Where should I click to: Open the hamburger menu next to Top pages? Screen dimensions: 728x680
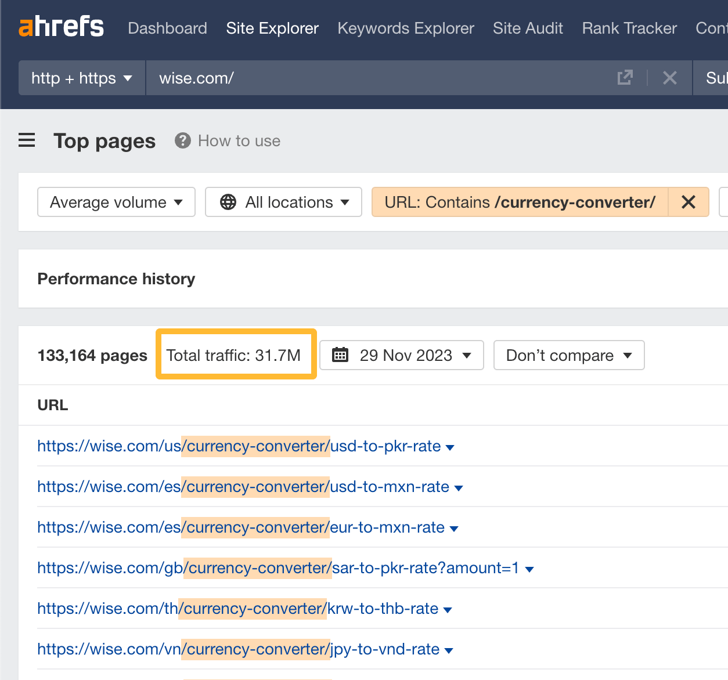[27, 140]
